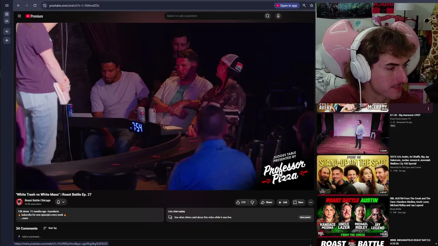Image resolution: width=438 pixels, height=246 pixels.
Task: Click the youtube.com URL in the address bar
Action: [74, 5]
